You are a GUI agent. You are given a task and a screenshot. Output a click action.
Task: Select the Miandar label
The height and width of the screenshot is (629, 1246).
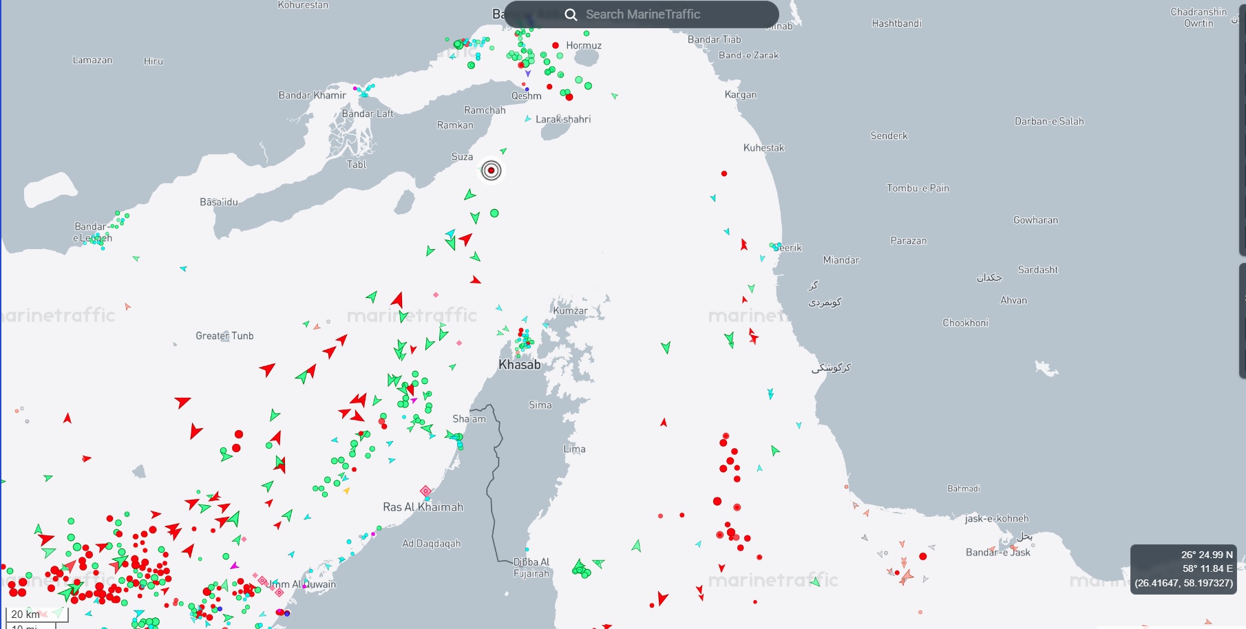841,260
